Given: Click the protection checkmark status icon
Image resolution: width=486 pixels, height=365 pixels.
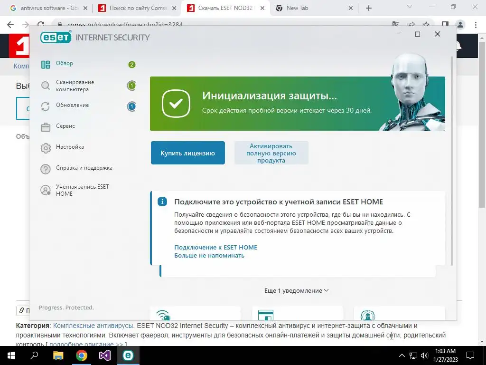Looking at the screenshot, I should (176, 104).
